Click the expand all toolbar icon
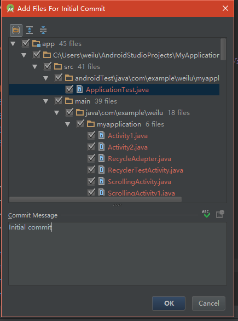This screenshot has height=321, width=238. 30,30
